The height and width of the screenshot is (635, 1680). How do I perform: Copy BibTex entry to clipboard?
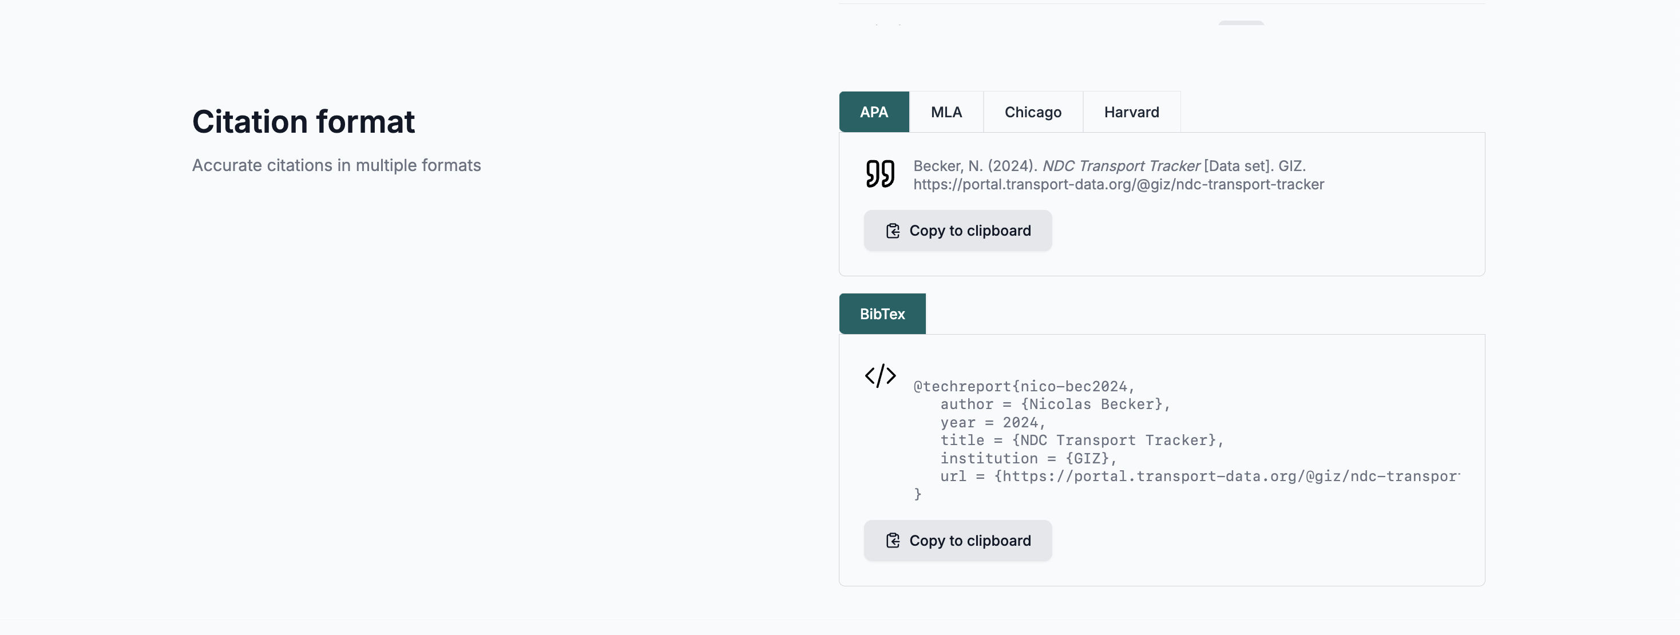coord(958,541)
